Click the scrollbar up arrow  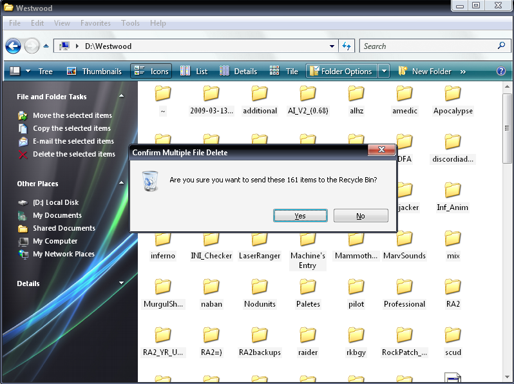click(x=507, y=87)
